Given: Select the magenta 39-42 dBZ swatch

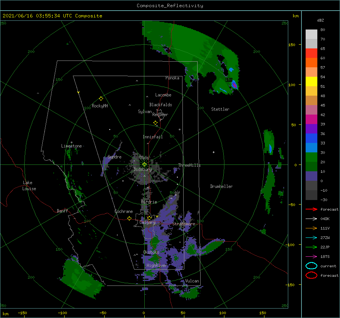Looking at the screenshot, I should (311, 119).
